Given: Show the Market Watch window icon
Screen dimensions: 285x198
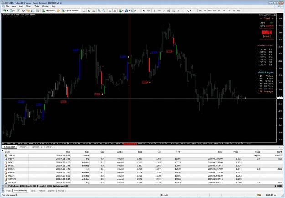Looking at the screenshot, I should point(18,11).
